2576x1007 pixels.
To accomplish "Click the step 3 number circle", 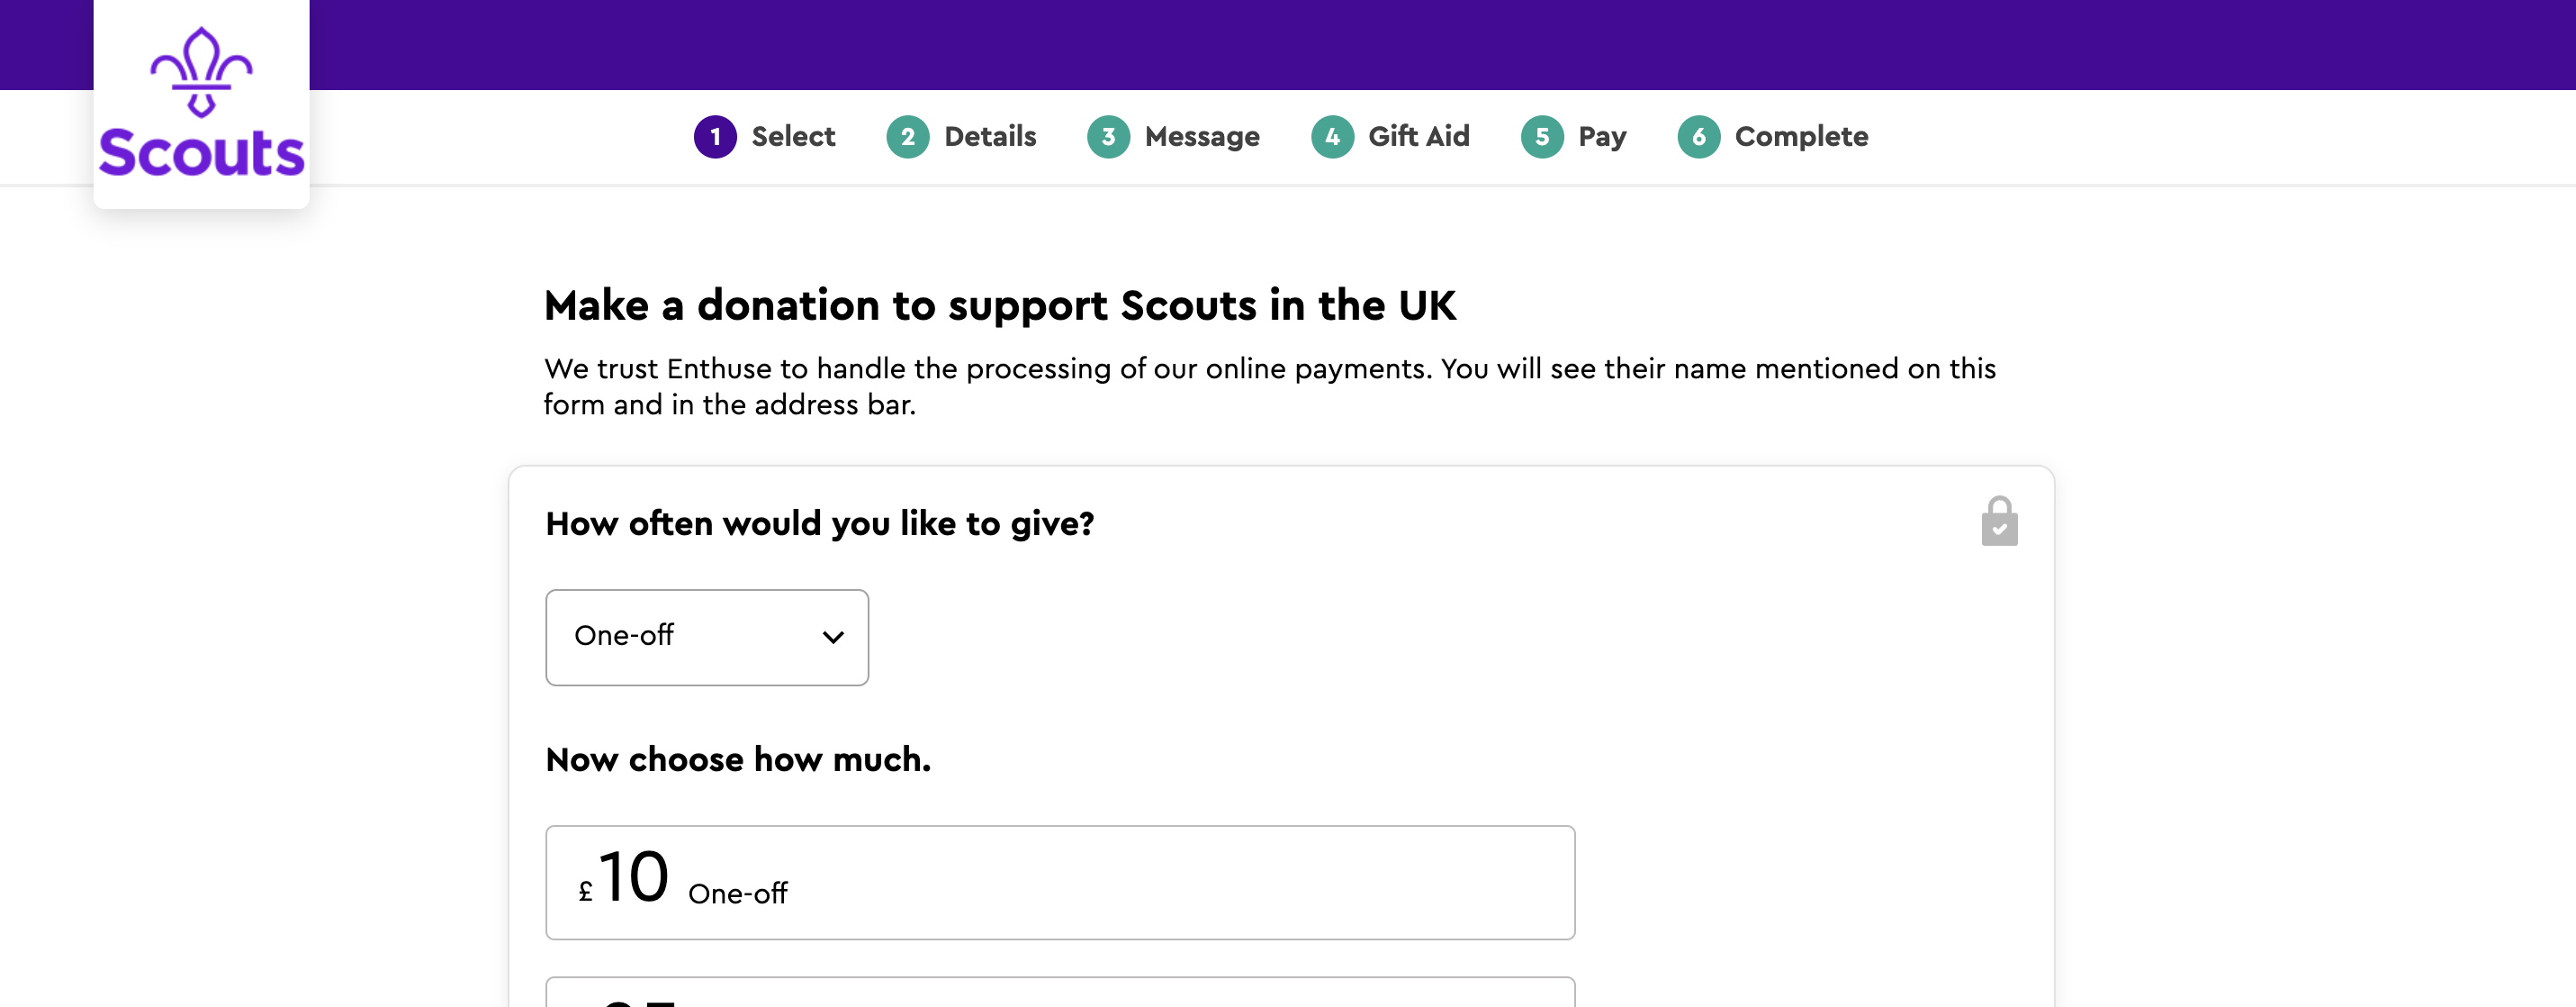I will 1108,137.
